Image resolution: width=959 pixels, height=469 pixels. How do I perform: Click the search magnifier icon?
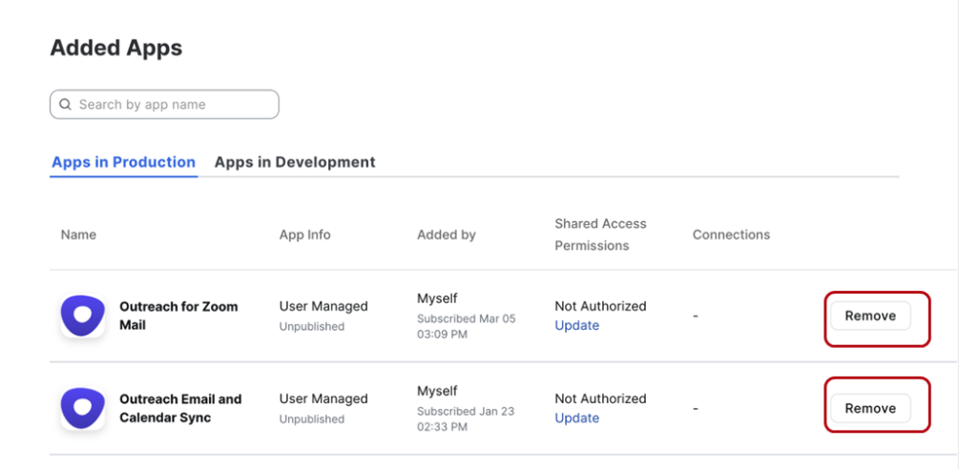[65, 105]
